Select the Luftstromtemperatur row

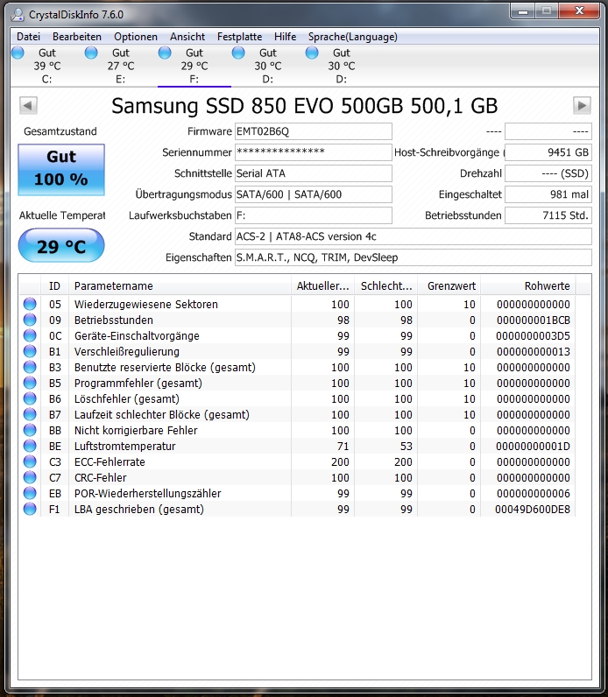pyautogui.click(x=297, y=446)
